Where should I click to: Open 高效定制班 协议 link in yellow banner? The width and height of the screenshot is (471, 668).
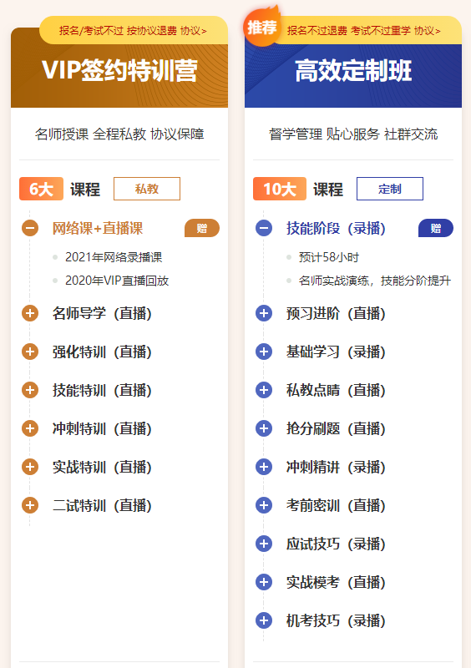tap(427, 31)
